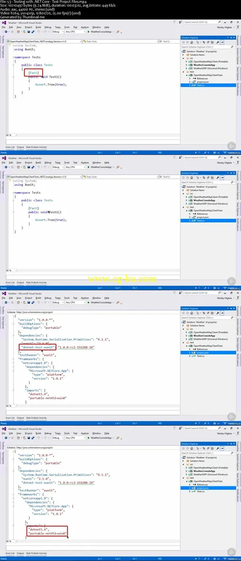Click the Save toolbar icon in the third frame

[x=28, y=302]
